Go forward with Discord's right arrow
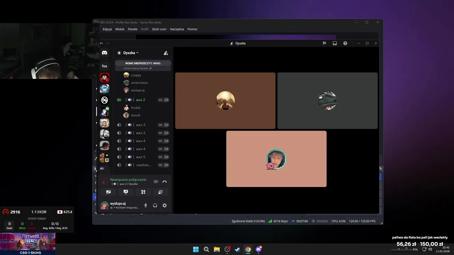 point(107,43)
